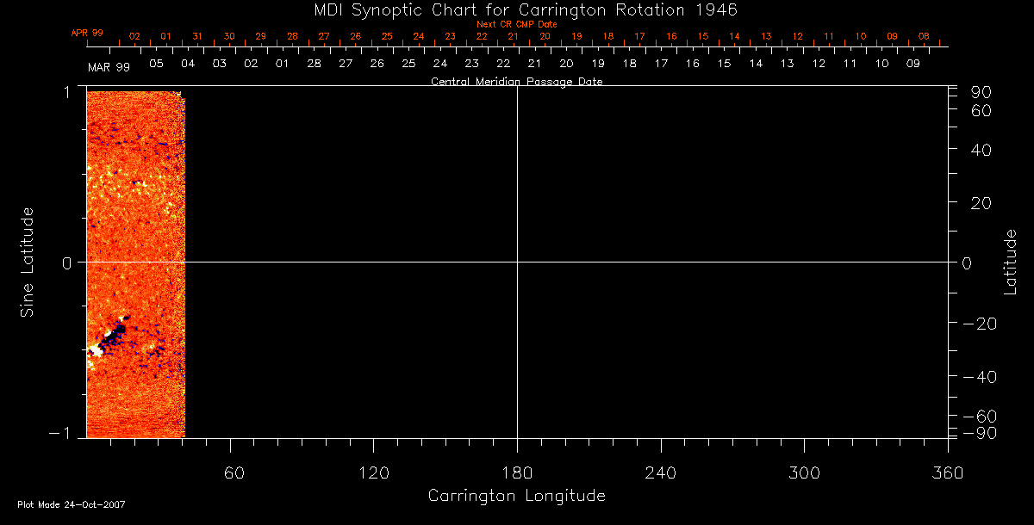Click the red 08 date marker
The width and height of the screenshot is (1034, 525).
pos(924,37)
